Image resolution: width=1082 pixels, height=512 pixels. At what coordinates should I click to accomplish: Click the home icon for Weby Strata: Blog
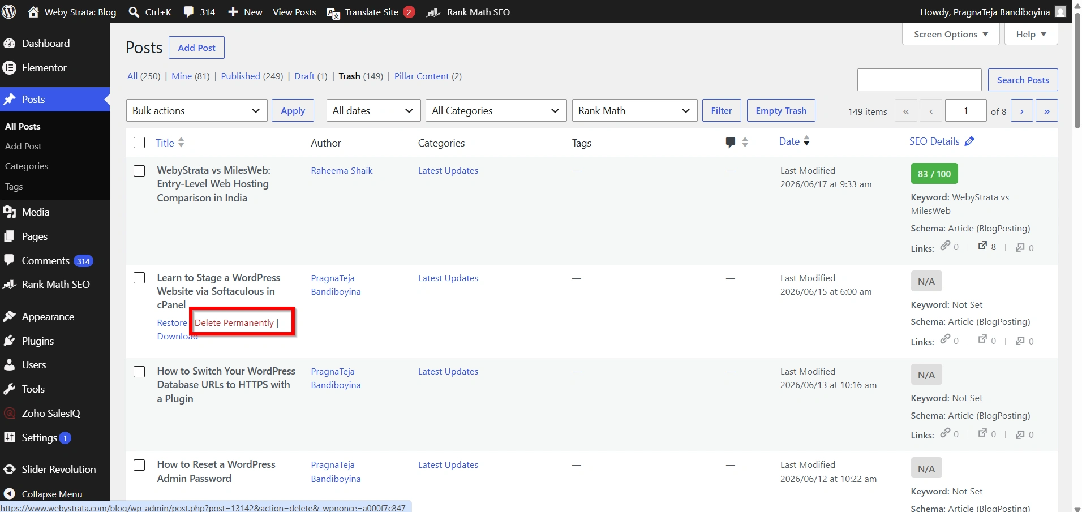tap(33, 12)
